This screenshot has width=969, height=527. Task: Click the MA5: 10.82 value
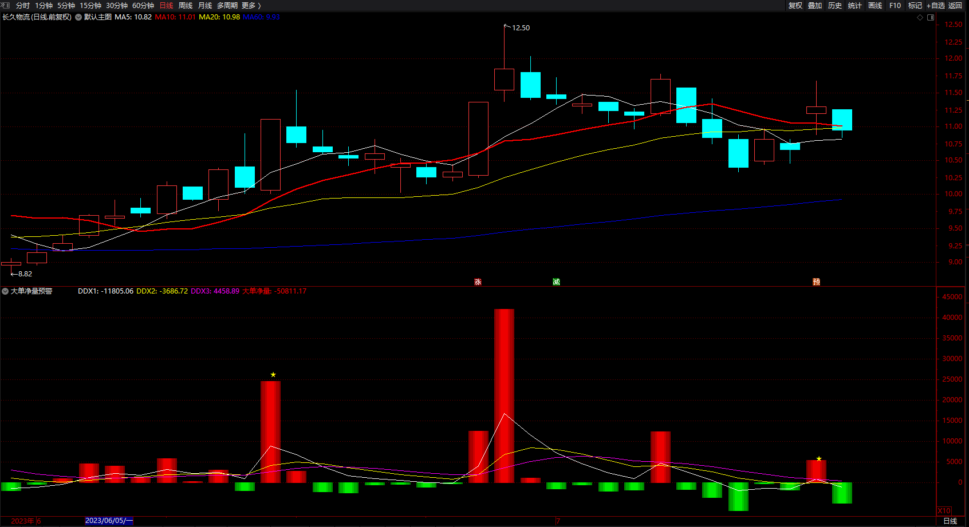point(133,17)
